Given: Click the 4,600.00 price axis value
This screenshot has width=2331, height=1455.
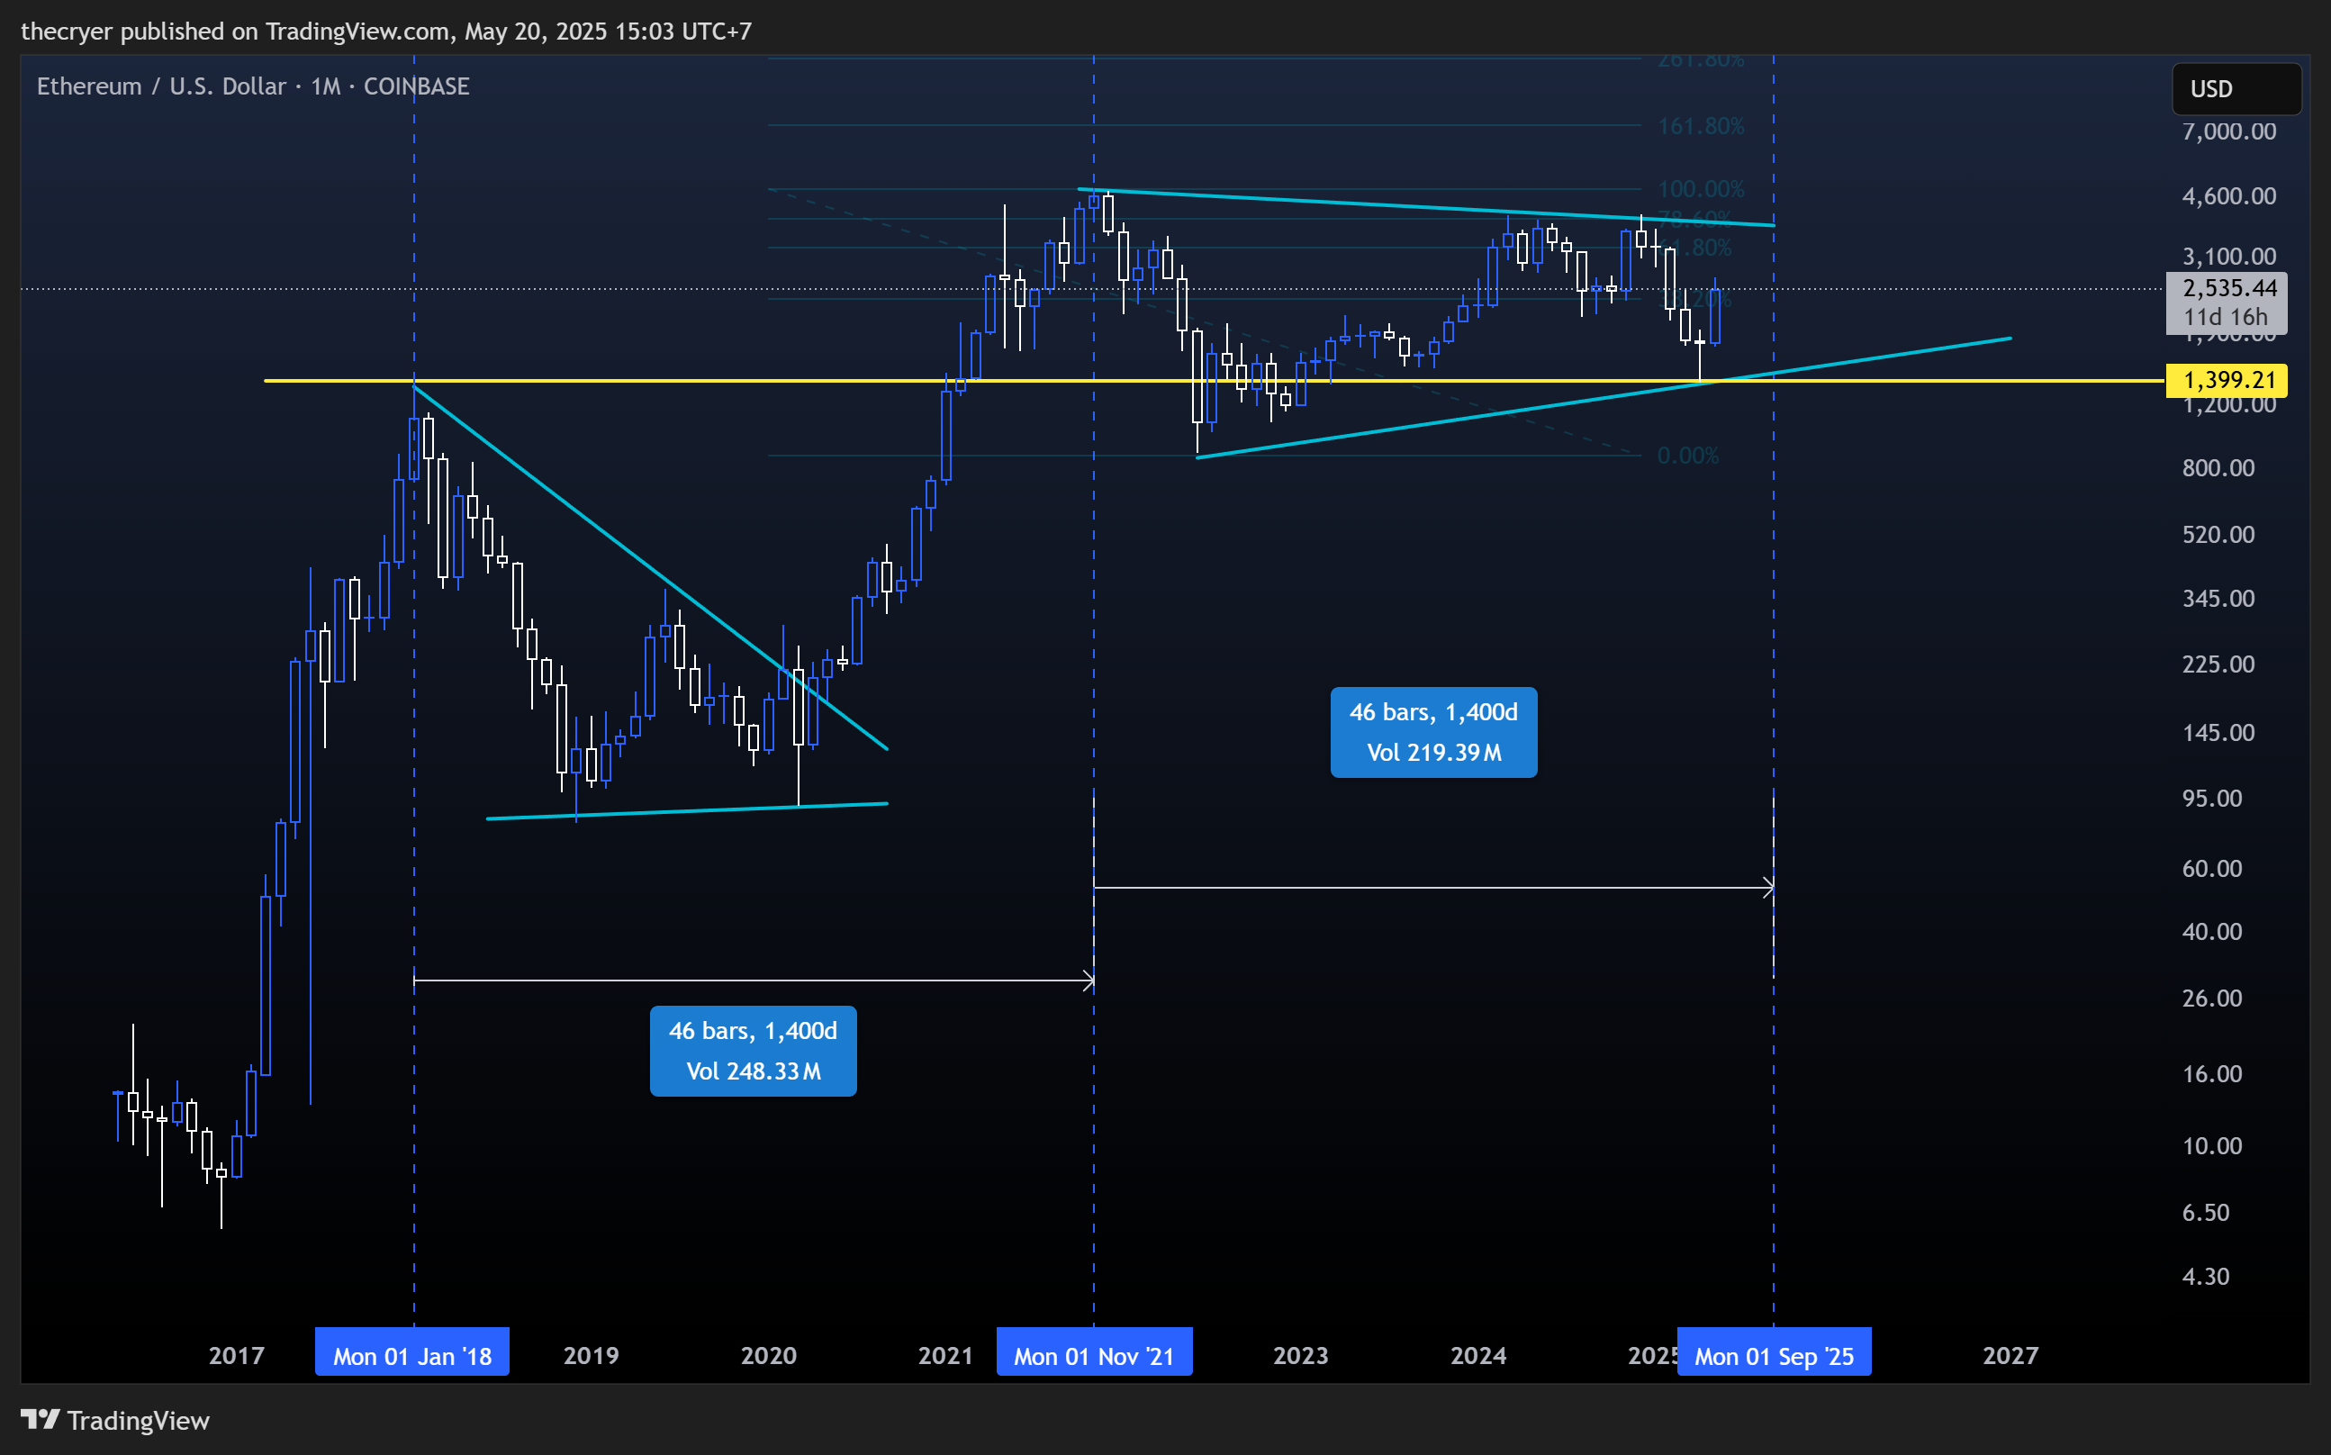Looking at the screenshot, I should [2229, 196].
